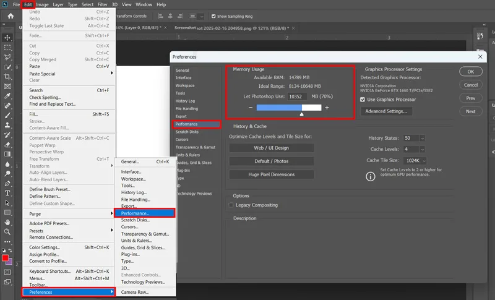Open the Filter menu
Image resolution: width=495 pixels, height=300 pixels.
(x=102, y=4)
